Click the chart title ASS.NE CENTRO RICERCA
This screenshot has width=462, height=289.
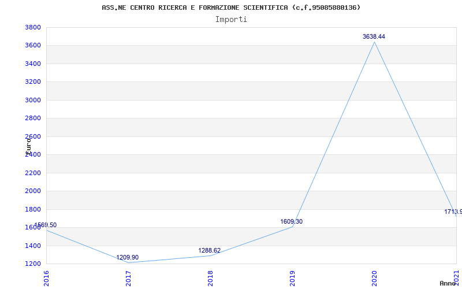(231, 8)
